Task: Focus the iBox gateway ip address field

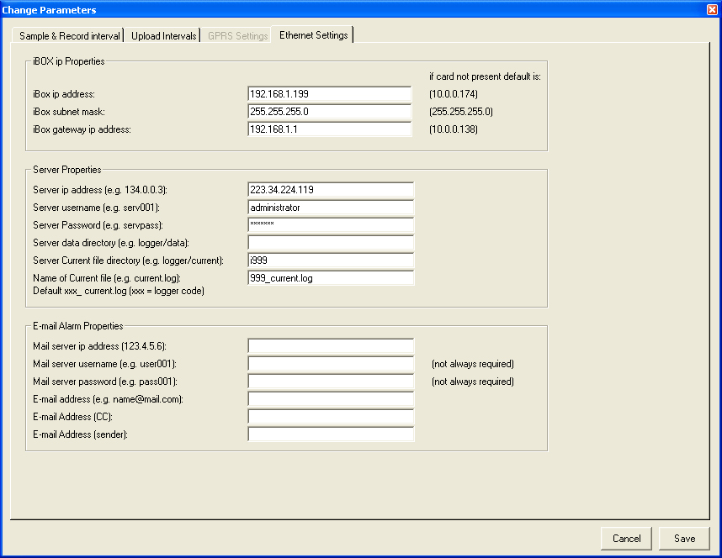Action: coord(329,129)
